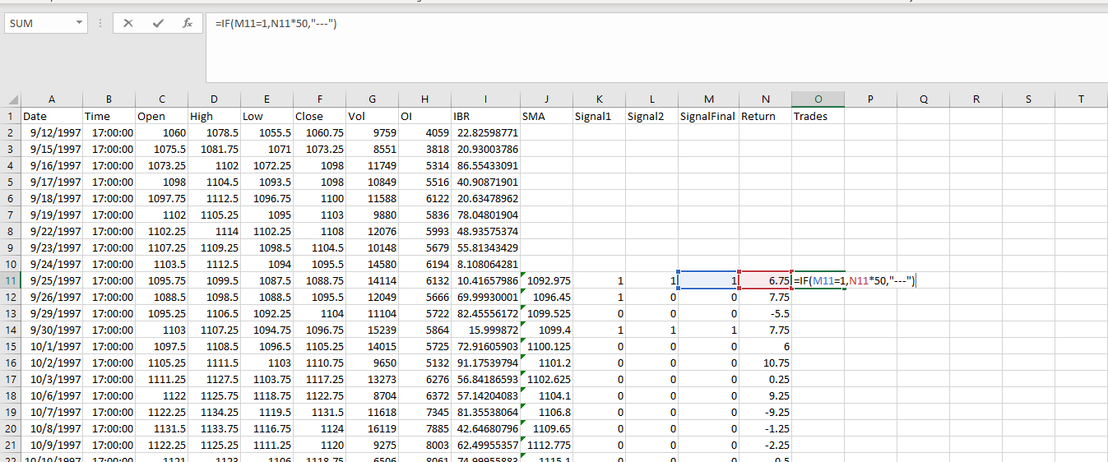Select the SMA value 1092.975 cell
The height and width of the screenshot is (462, 1108).
pyautogui.click(x=546, y=280)
